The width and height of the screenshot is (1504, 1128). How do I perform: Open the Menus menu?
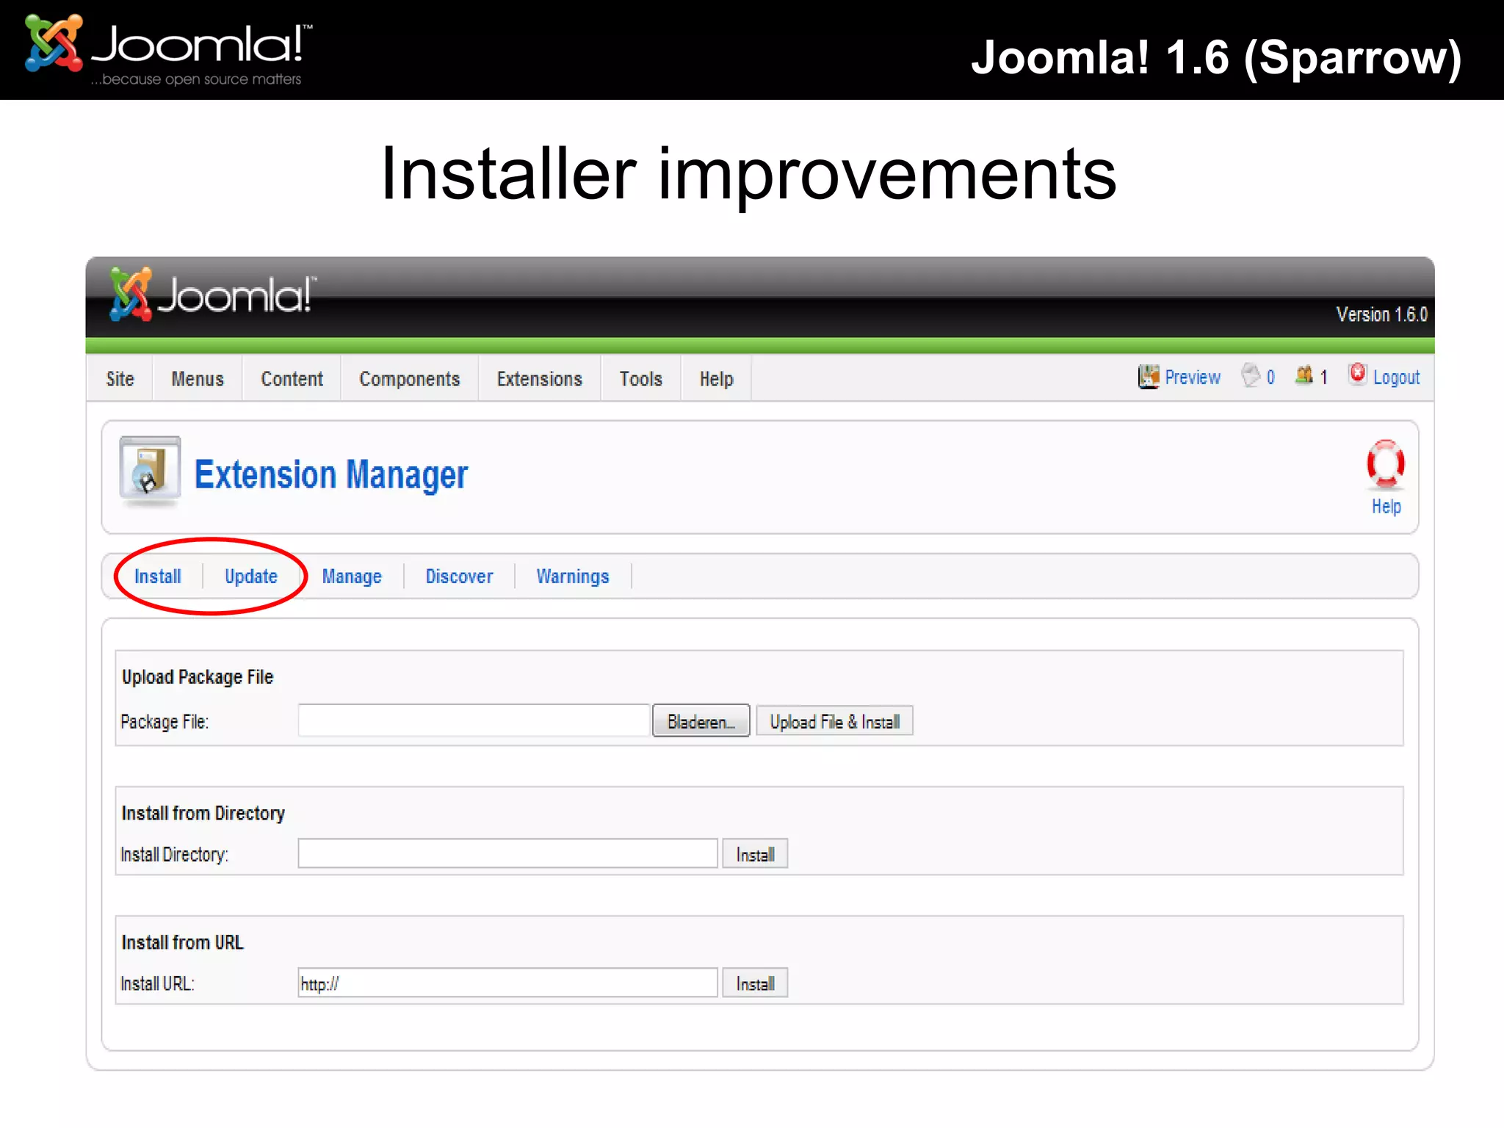[x=198, y=379]
